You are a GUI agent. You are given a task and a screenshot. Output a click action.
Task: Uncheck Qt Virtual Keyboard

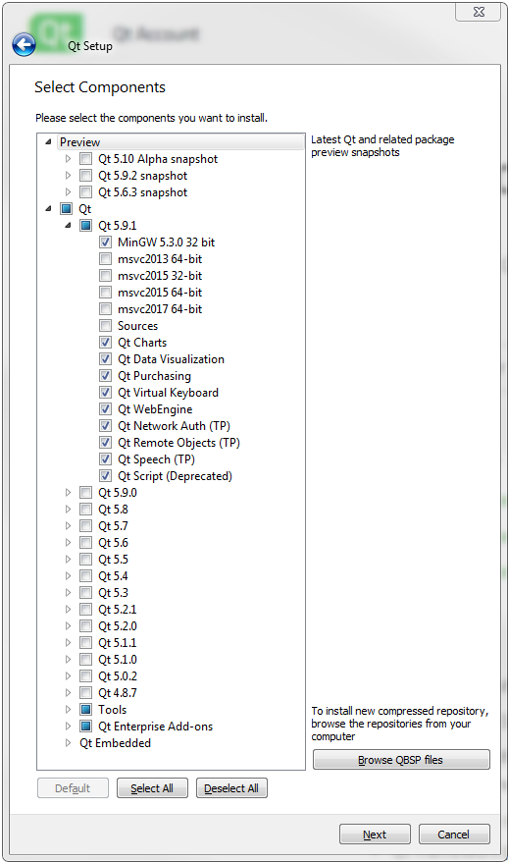106,393
